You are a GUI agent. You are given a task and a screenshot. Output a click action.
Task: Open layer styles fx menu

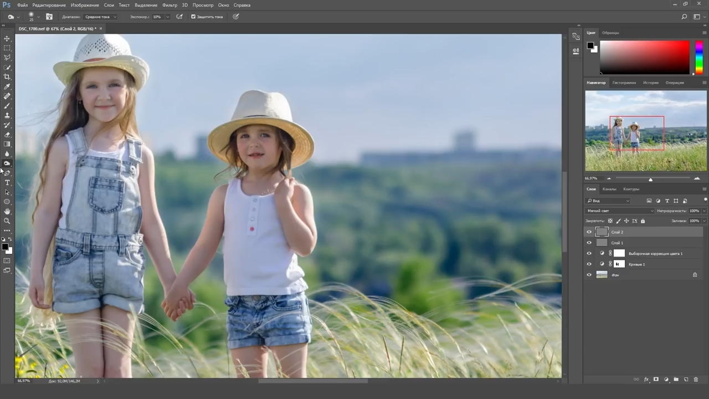click(x=646, y=380)
